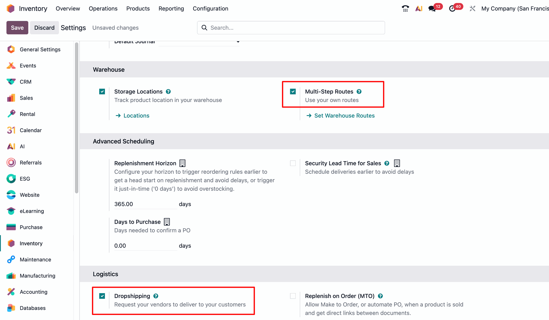Screen dimensions: 549x320
Task: Expand the Default Journal dropdown
Action: point(238,42)
